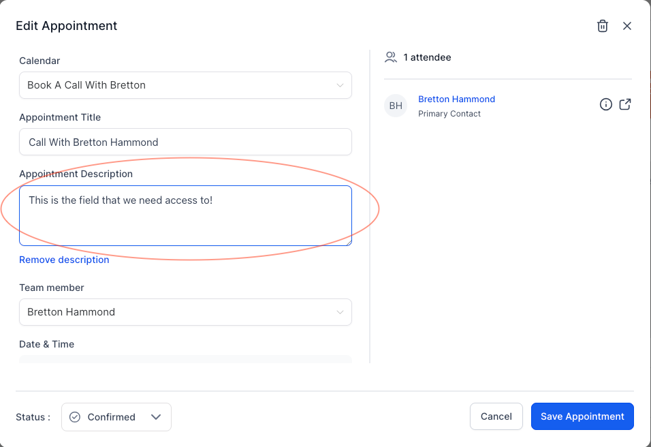Click the "1 attendee" header text
The height and width of the screenshot is (447, 651).
click(x=427, y=57)
